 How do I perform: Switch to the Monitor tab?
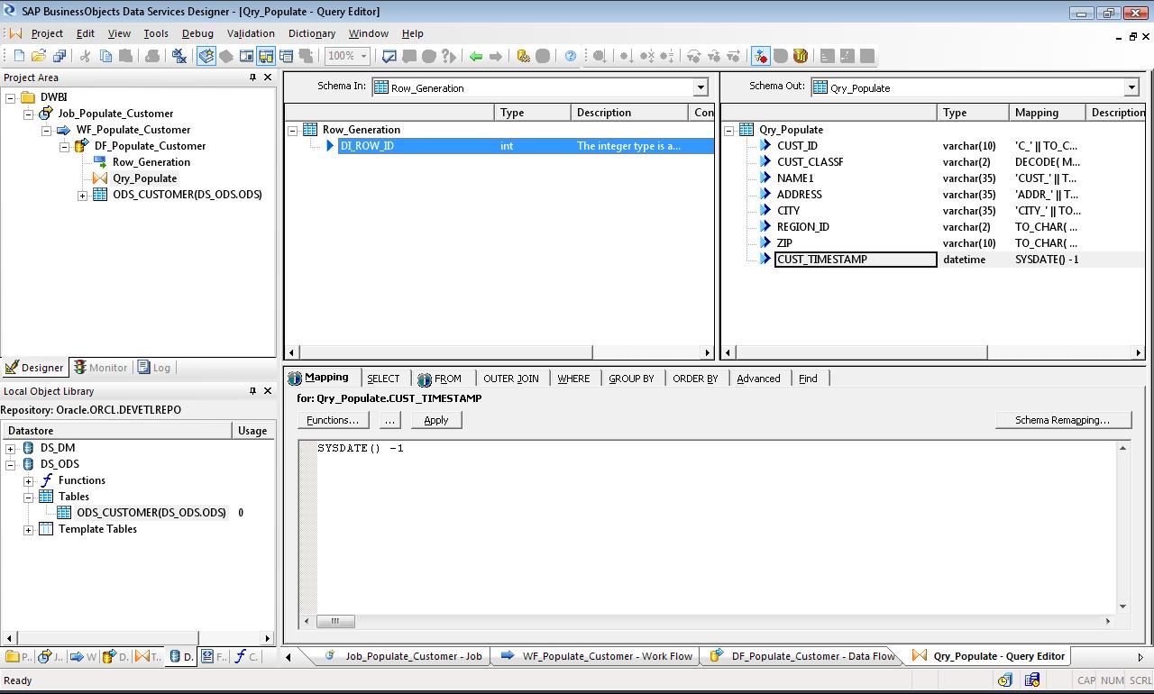point(100,368)
